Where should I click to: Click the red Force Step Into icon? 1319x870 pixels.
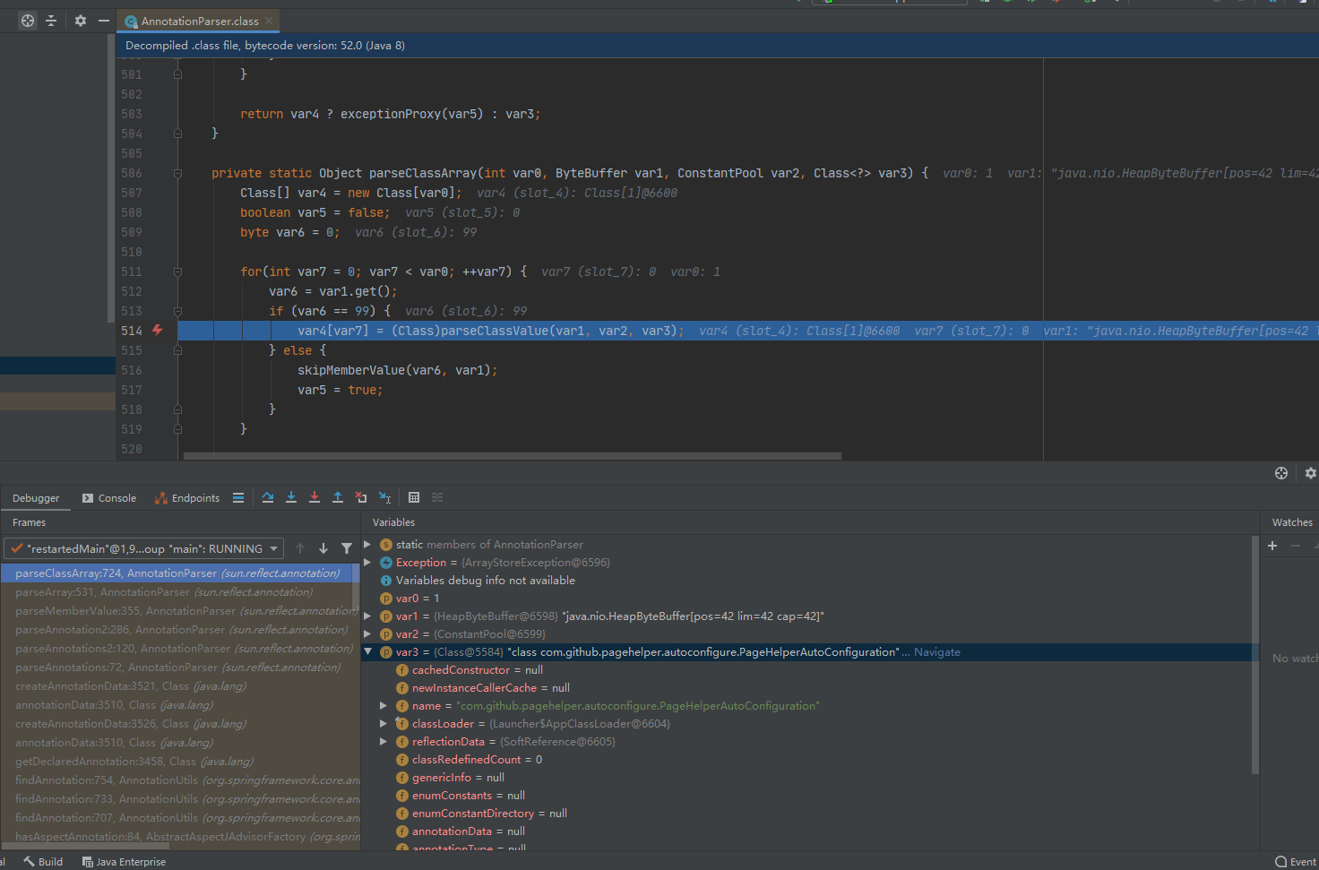coord(315,498)
